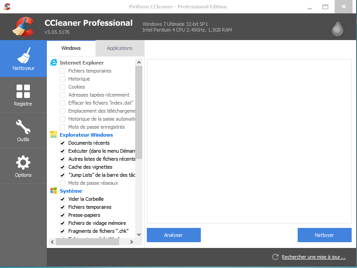Click the vertical scrollbar thumb

139,113
